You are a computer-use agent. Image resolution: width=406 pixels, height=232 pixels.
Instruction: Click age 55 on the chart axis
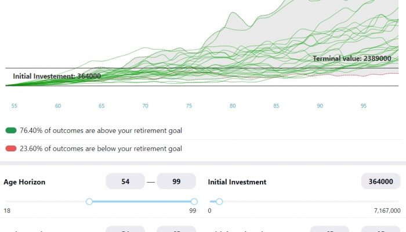(14, 106)
